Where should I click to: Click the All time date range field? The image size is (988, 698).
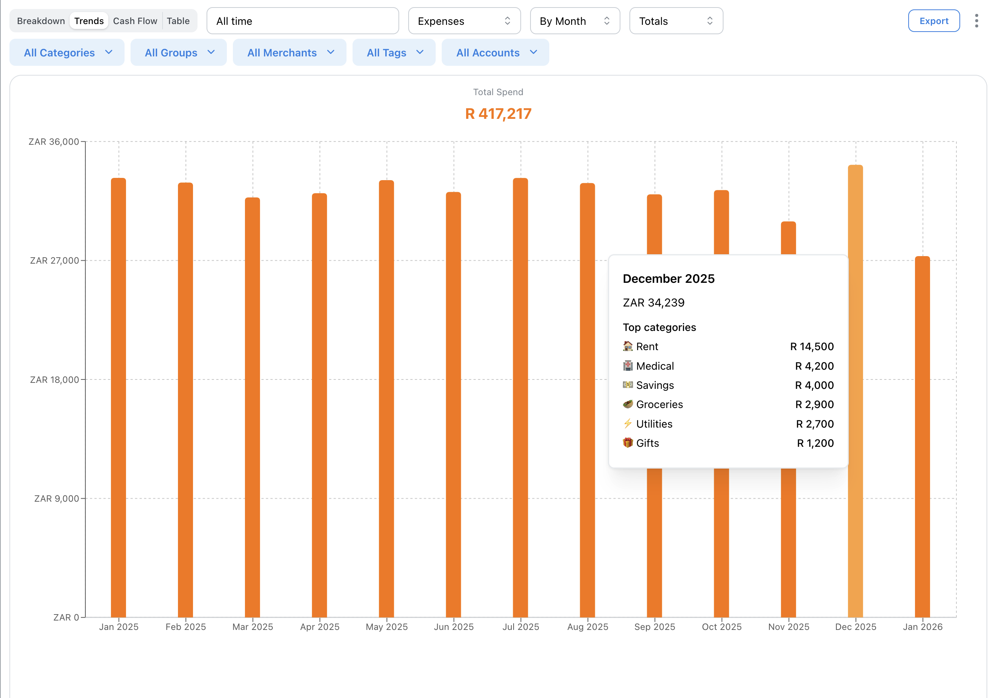point(302,21)
